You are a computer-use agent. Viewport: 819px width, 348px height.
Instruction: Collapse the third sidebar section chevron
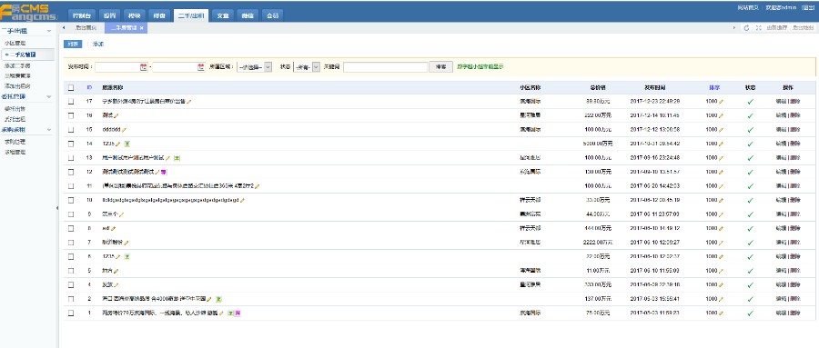[x=49, y=129]
